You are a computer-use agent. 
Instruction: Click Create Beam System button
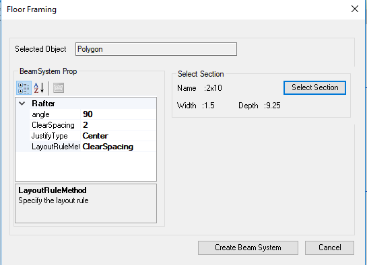[x=248, y=248]
